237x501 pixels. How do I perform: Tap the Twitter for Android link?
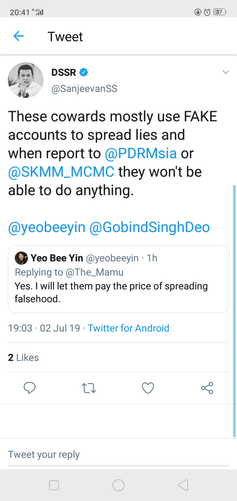click(x=128, y=328)
